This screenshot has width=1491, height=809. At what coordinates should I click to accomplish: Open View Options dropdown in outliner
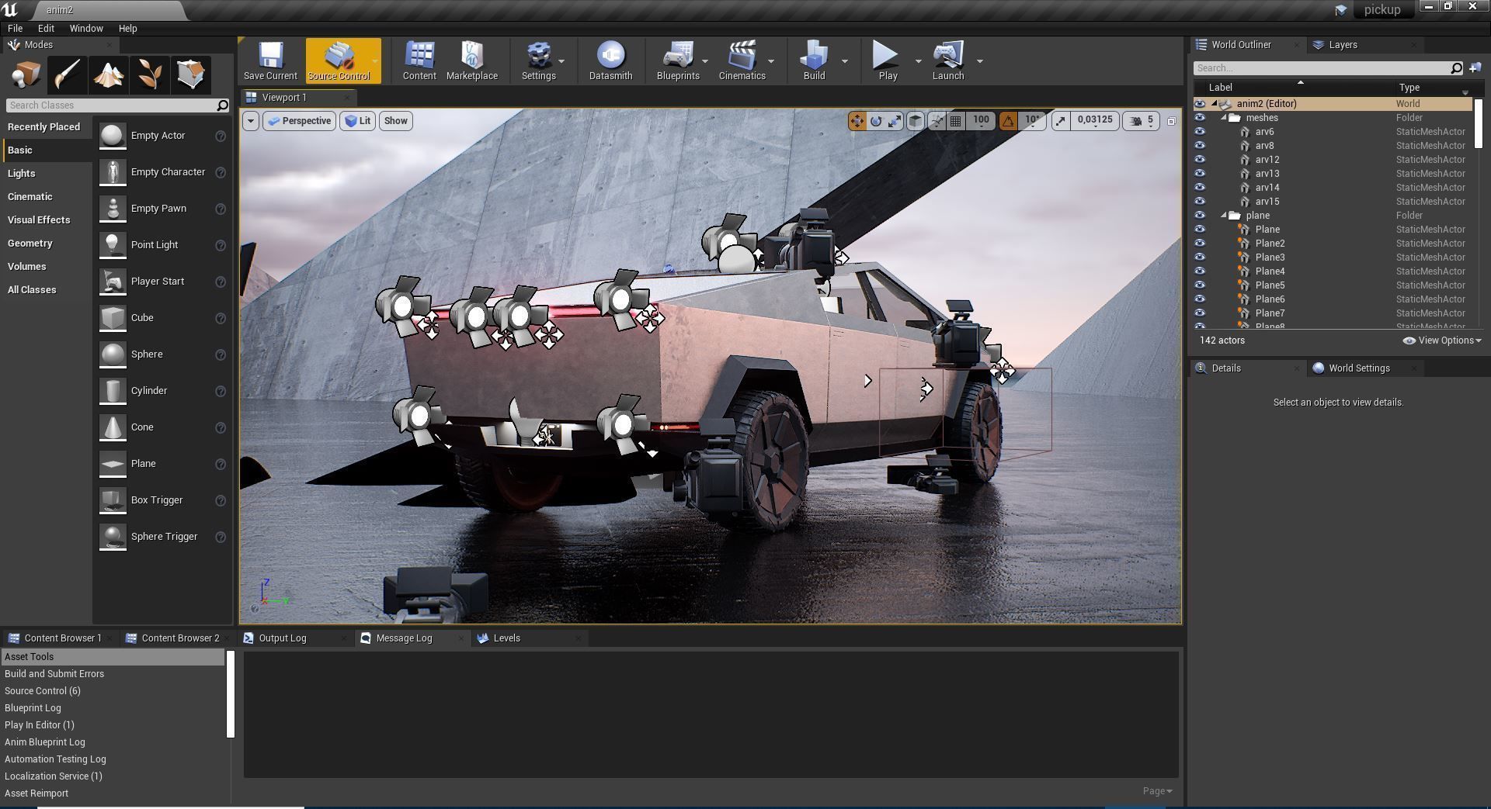click(x=1442, y=341)
